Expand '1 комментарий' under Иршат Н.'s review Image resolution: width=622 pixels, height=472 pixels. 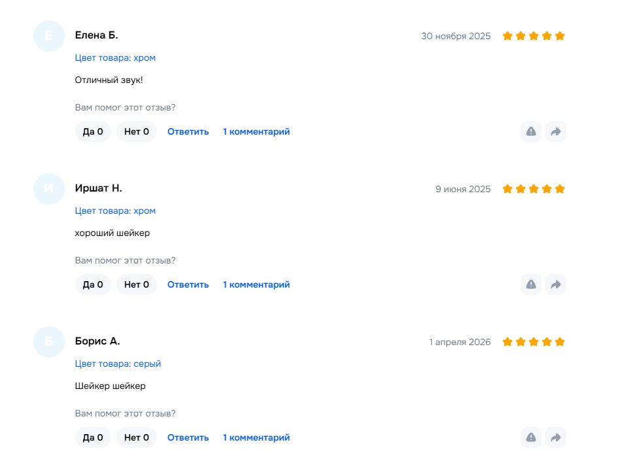(256, 284)
